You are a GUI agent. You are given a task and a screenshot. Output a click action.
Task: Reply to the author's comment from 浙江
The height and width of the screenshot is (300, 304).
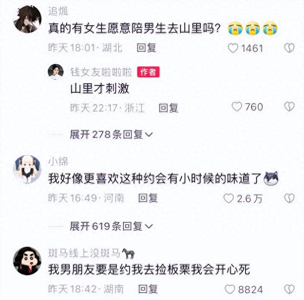coord(169,108)
